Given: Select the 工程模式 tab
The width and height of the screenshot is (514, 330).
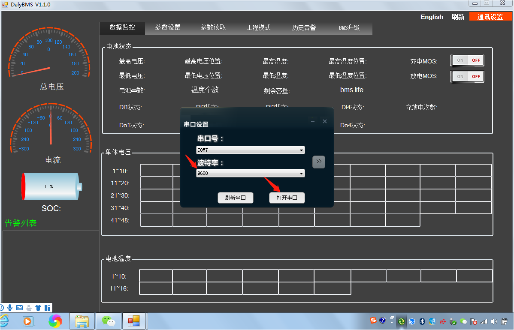Looking at the screenshot, I should (x=259, y=27).
